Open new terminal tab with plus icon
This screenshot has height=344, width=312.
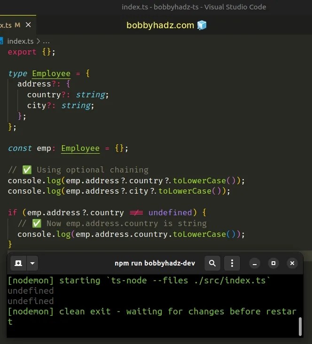pos(18,263)
